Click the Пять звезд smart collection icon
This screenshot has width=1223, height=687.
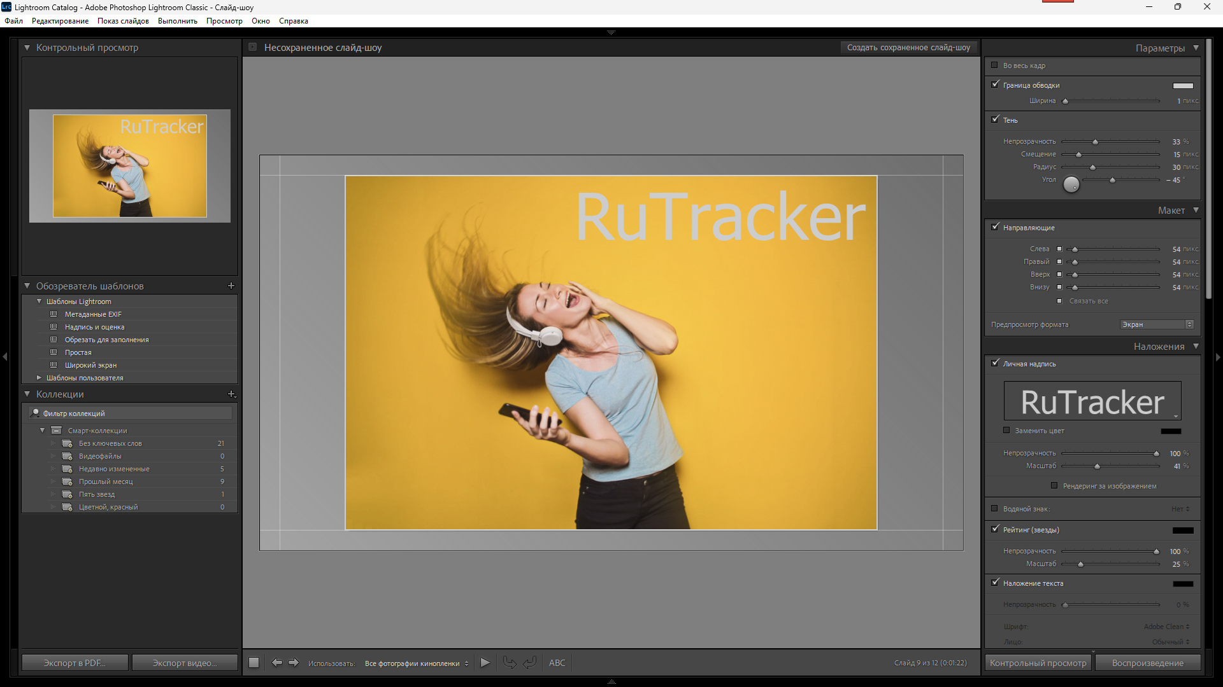coord(67,494)
